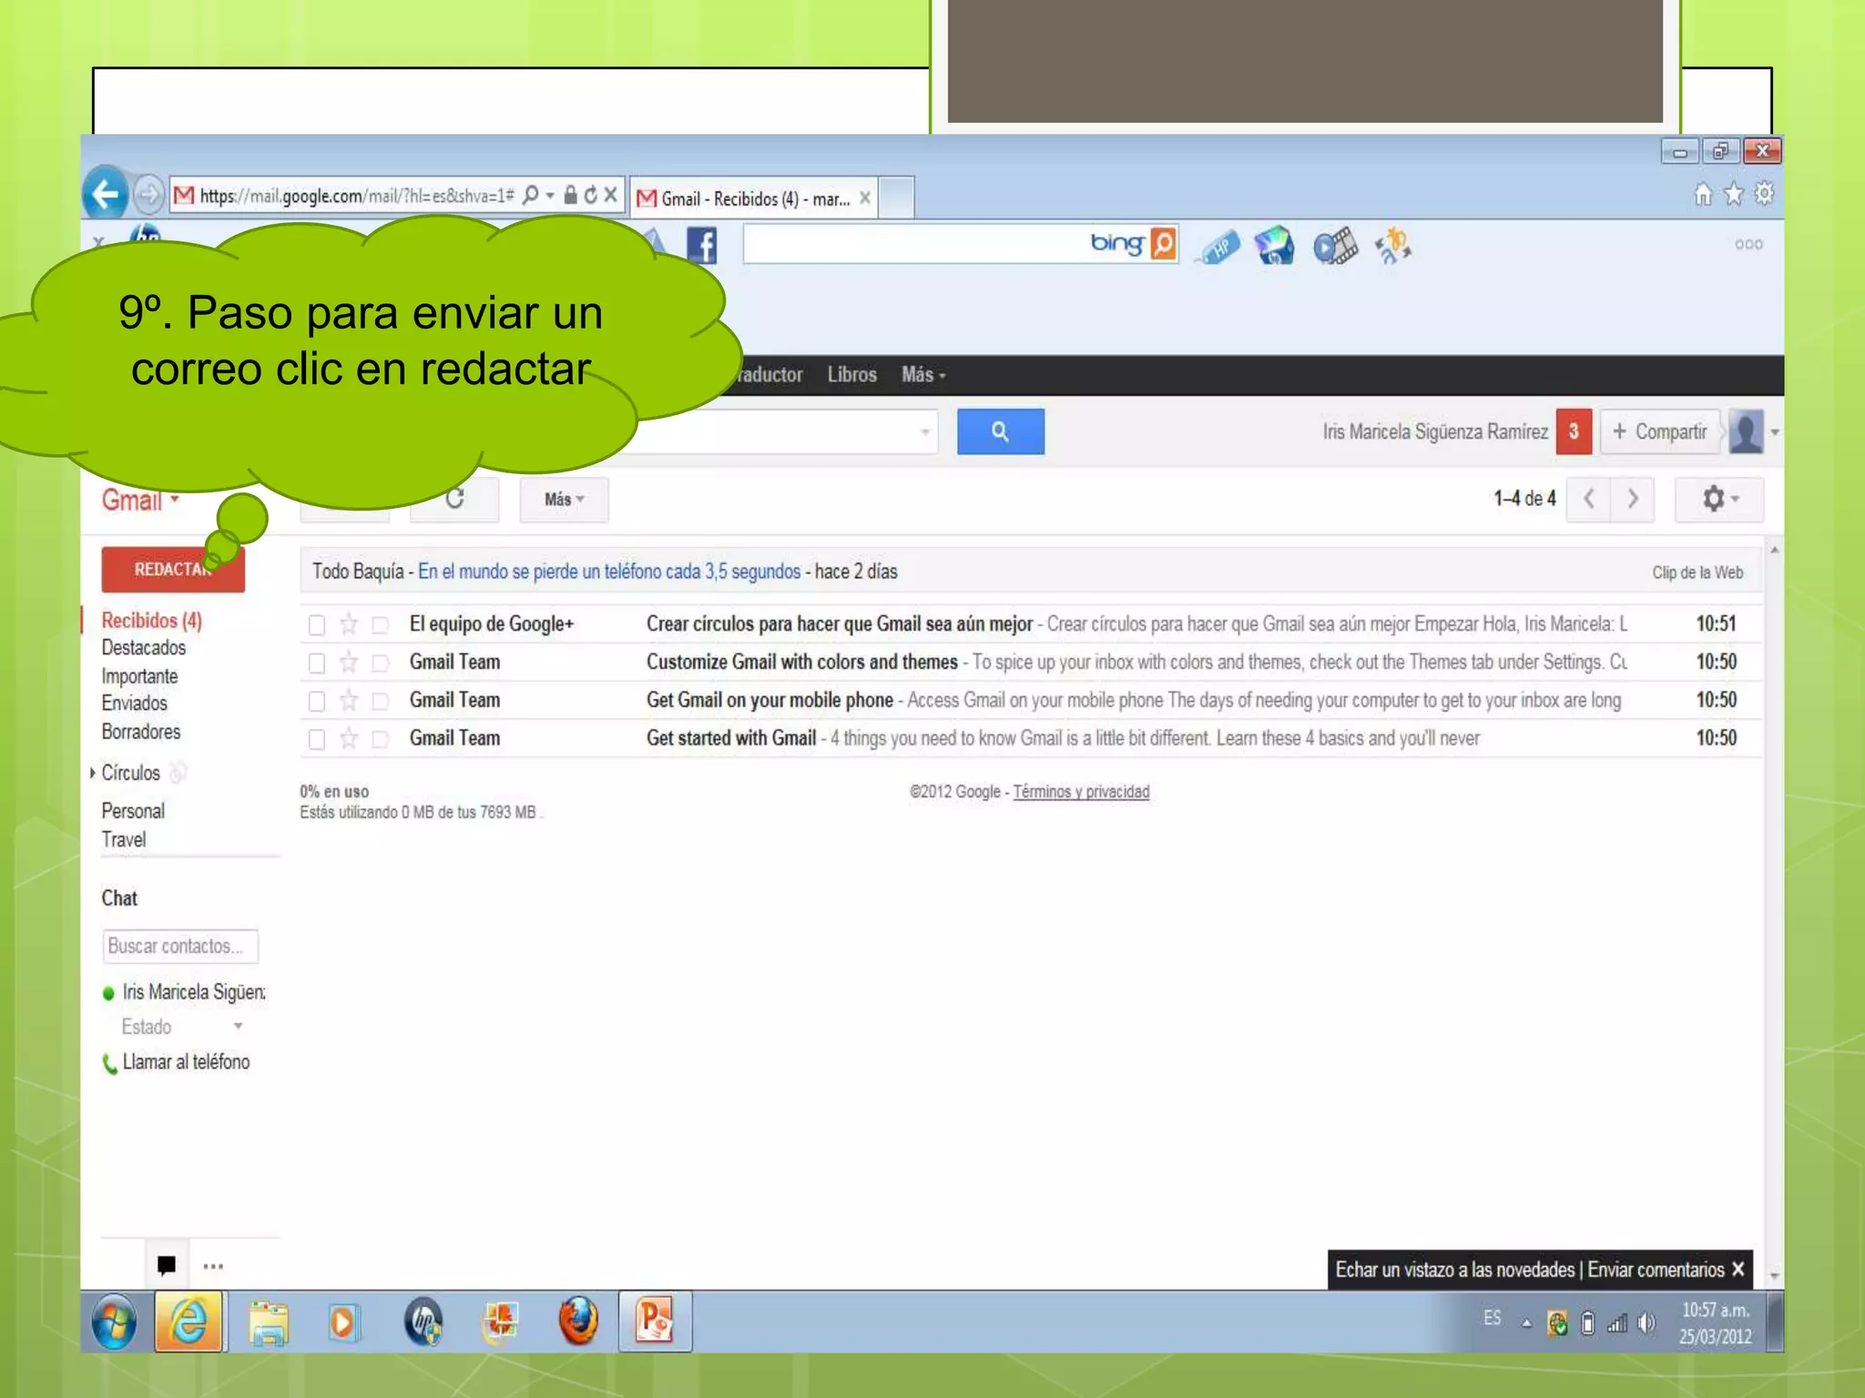
Task: Open favorites star icon in browser
Action: (x=1734, y=195)
